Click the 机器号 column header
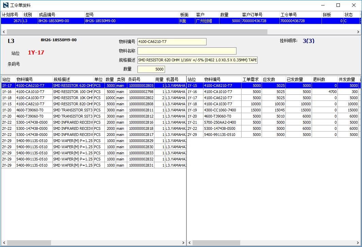Image resolution: width=362 pixels, height=247 pixels. 175,79
